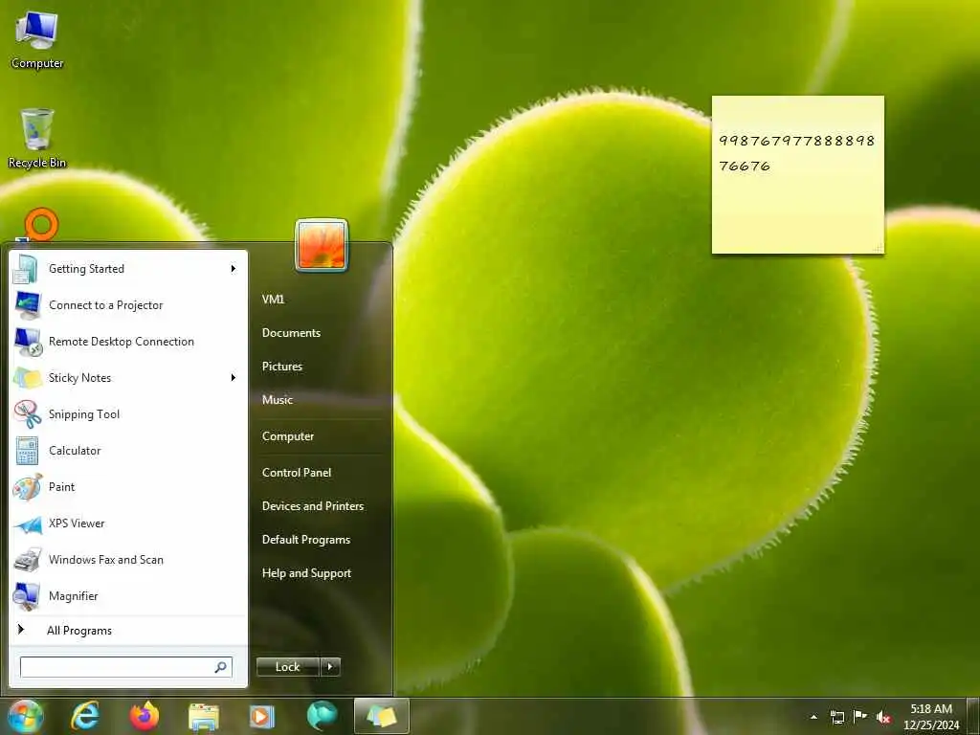The width and height of the screenshot is (980, 735).
Task: Open Devices and Printers
Action: pyautogui.click(x=313, y=506)
